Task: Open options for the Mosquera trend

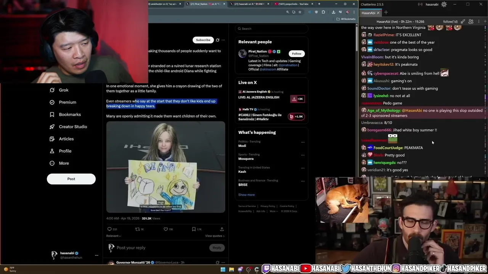Action: pyautogui.click(x=303, y=155)
